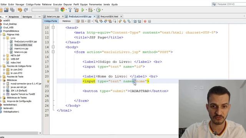Close the frmExcluirLivroVIEW.jsp tab
The image size is (246, 138).
pos(95,16)
